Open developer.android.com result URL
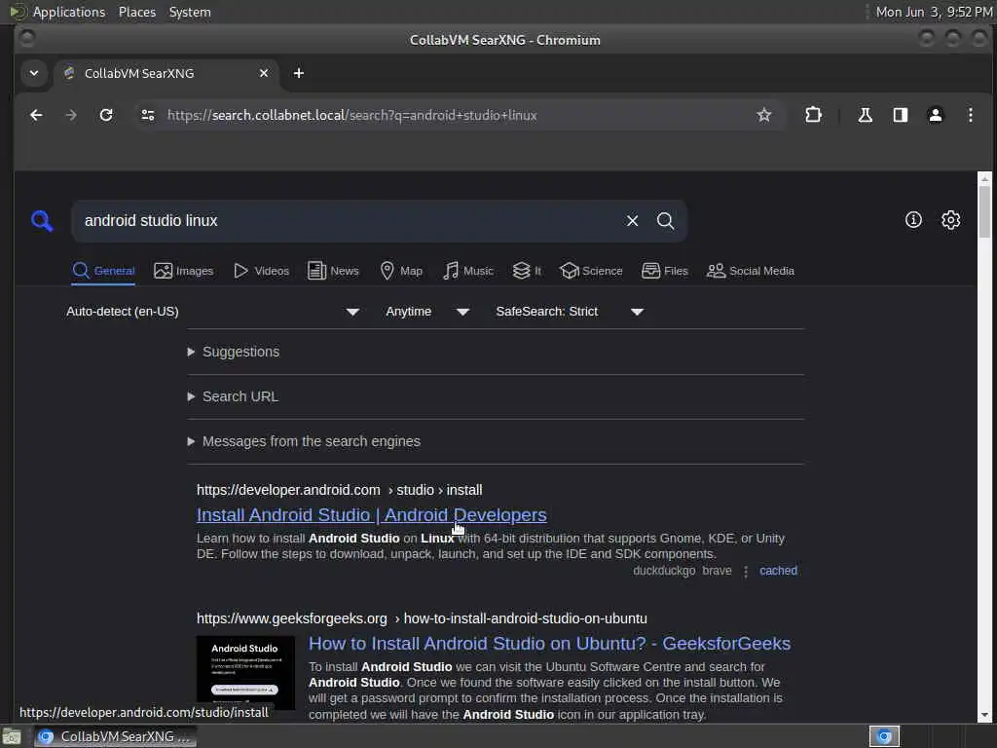The image size is (997, 748). 339,490
